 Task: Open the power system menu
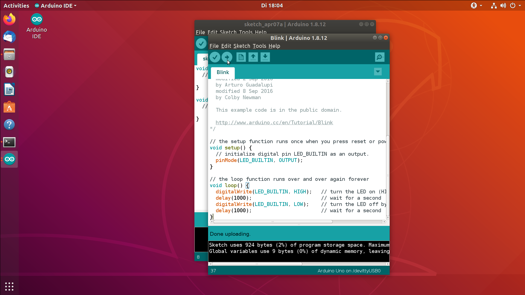[515, 5]
